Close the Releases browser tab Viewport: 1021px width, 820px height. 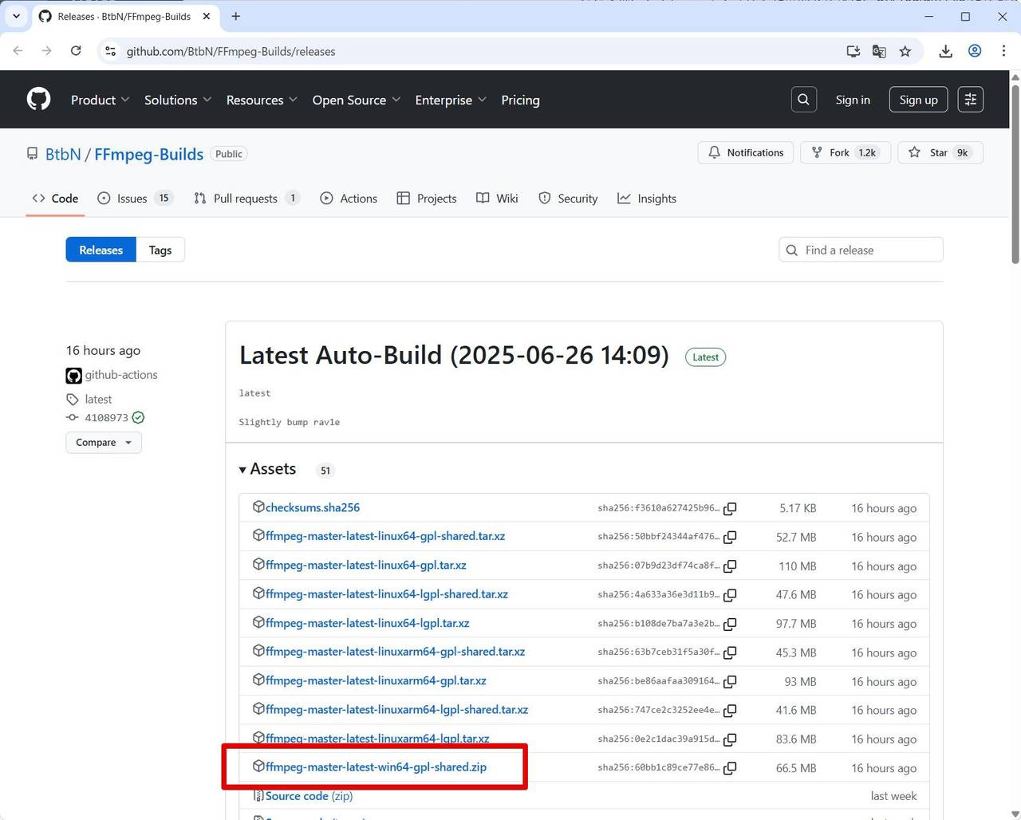[x=207, y=16]
